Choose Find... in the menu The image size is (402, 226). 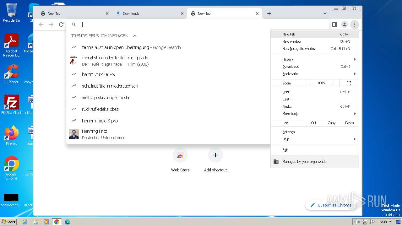coord(315,106)
